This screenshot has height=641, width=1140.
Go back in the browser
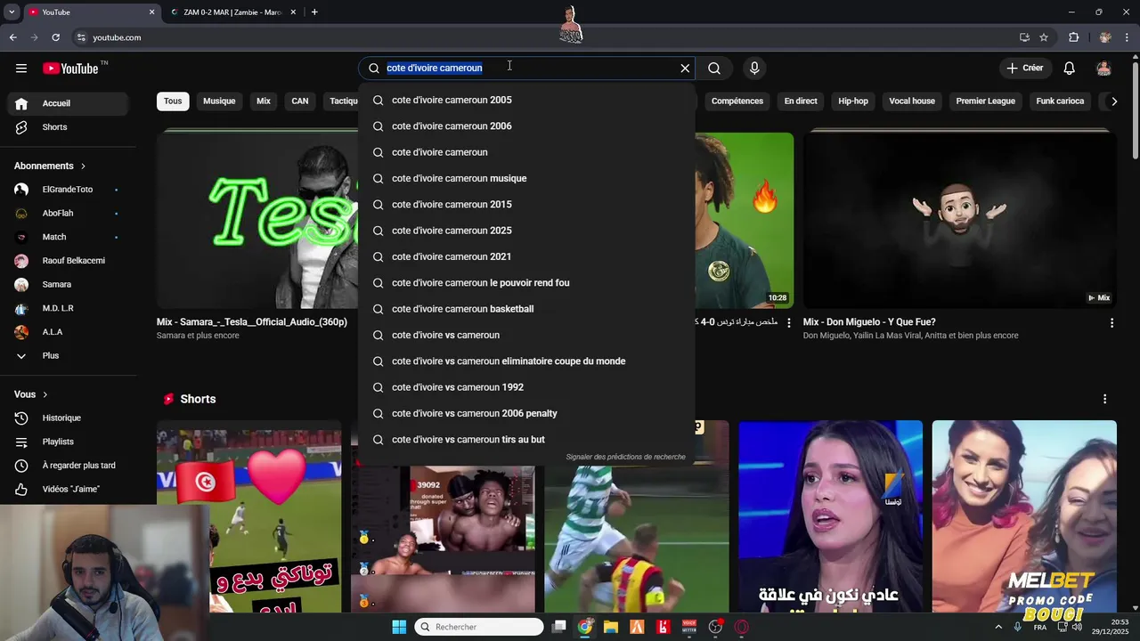click(x=13, y=37)
